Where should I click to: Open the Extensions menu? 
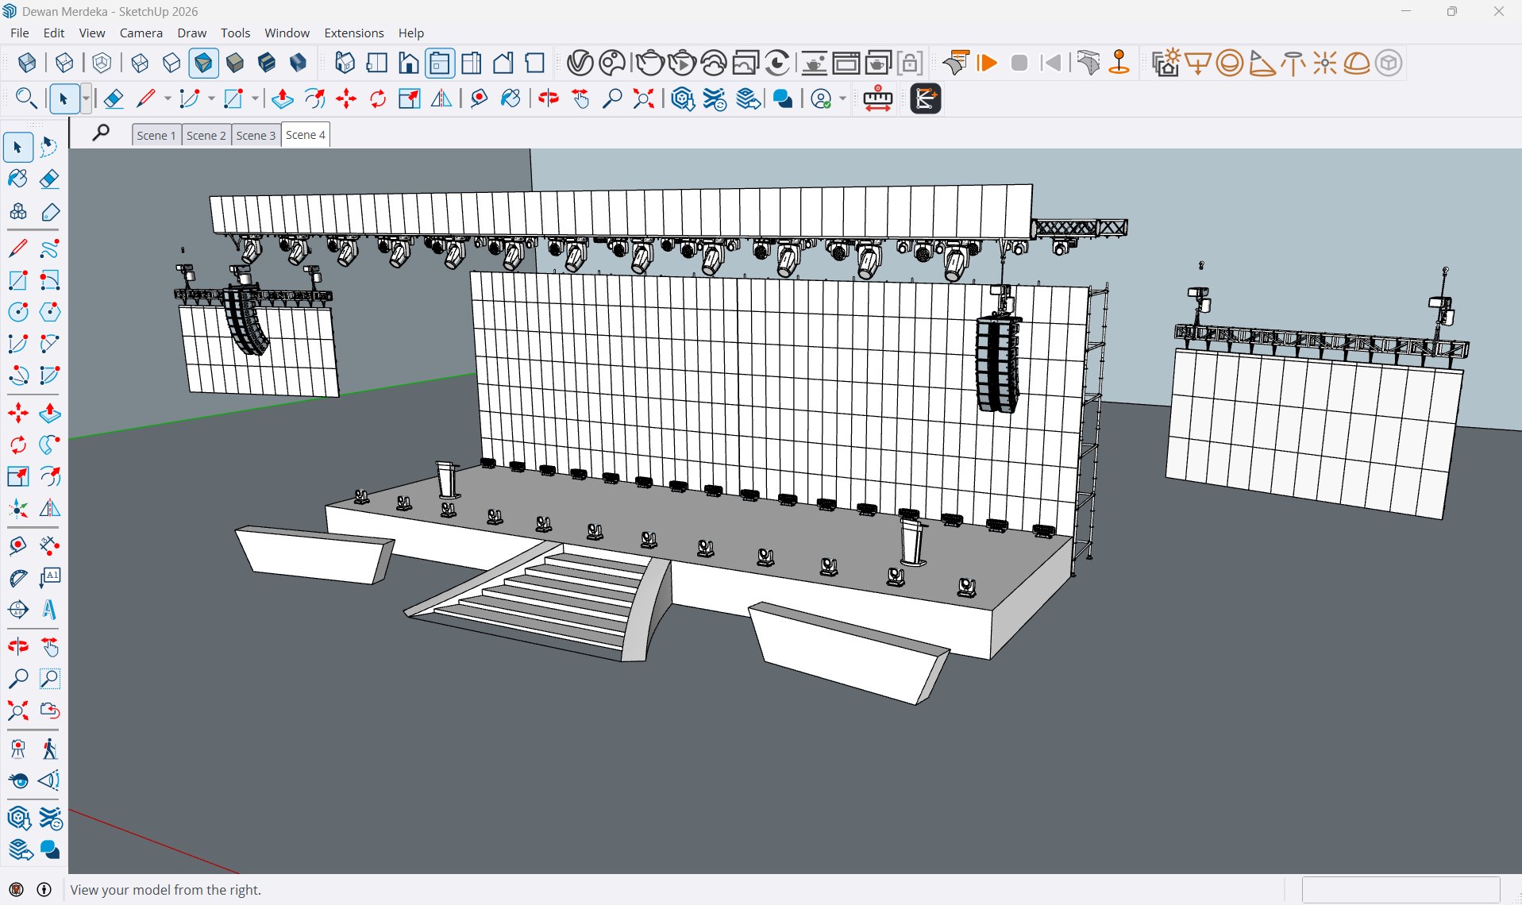[x=354, y=33]
